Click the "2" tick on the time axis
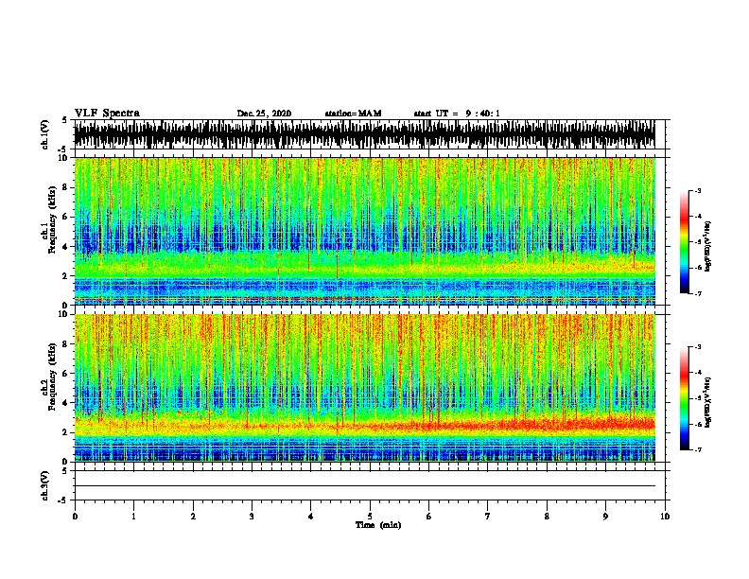The image size is (749, 579). click(193, 517)
